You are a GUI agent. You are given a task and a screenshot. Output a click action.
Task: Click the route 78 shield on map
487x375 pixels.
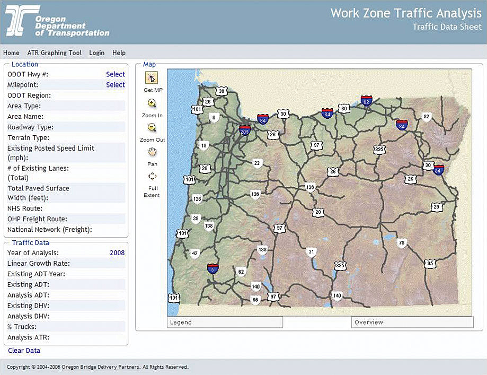click(402, 243)
